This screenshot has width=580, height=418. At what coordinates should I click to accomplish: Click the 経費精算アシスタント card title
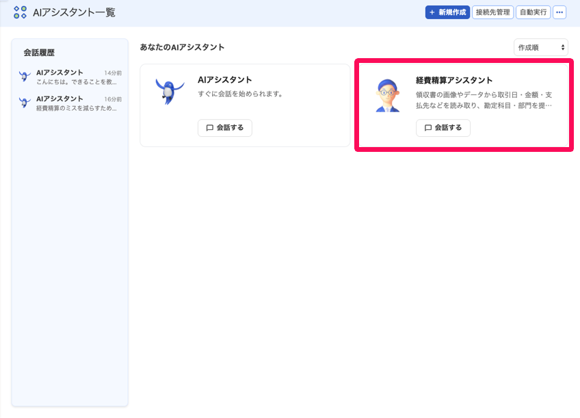[x=454, y=80]
